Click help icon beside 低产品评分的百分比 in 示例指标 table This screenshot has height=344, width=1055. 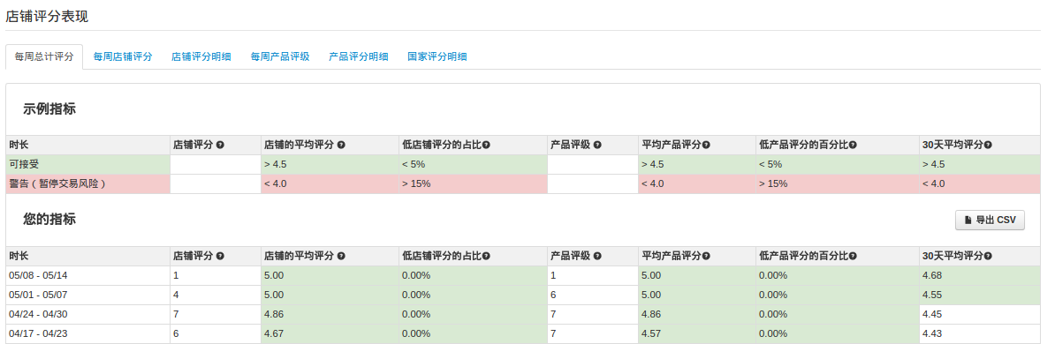(x=854, y=146)
